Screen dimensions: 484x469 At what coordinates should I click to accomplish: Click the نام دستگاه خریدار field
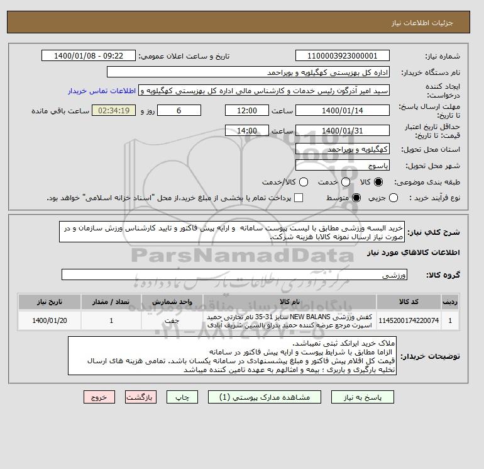248,72
